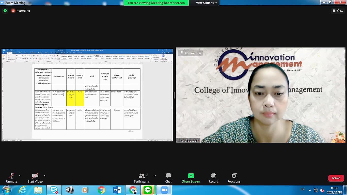Open the View layout menu

click(x=338, y=11)
